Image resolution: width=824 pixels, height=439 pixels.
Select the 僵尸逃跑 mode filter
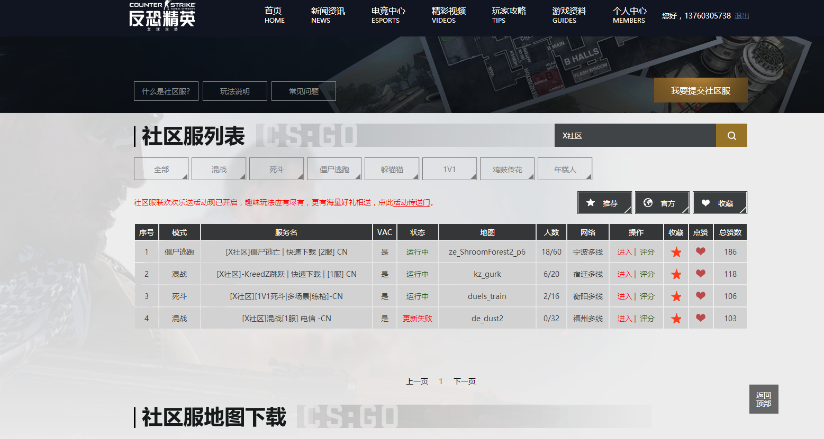pos(334,169)
